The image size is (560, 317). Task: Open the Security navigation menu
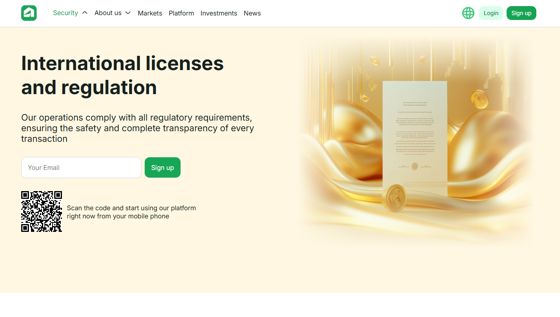tap(65, 13)
